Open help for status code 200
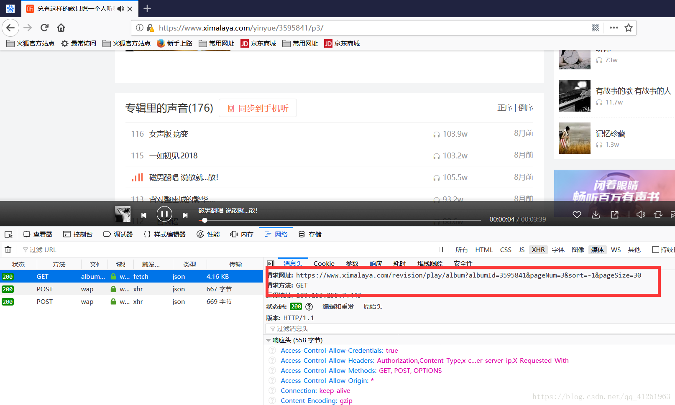 point(309,306)
